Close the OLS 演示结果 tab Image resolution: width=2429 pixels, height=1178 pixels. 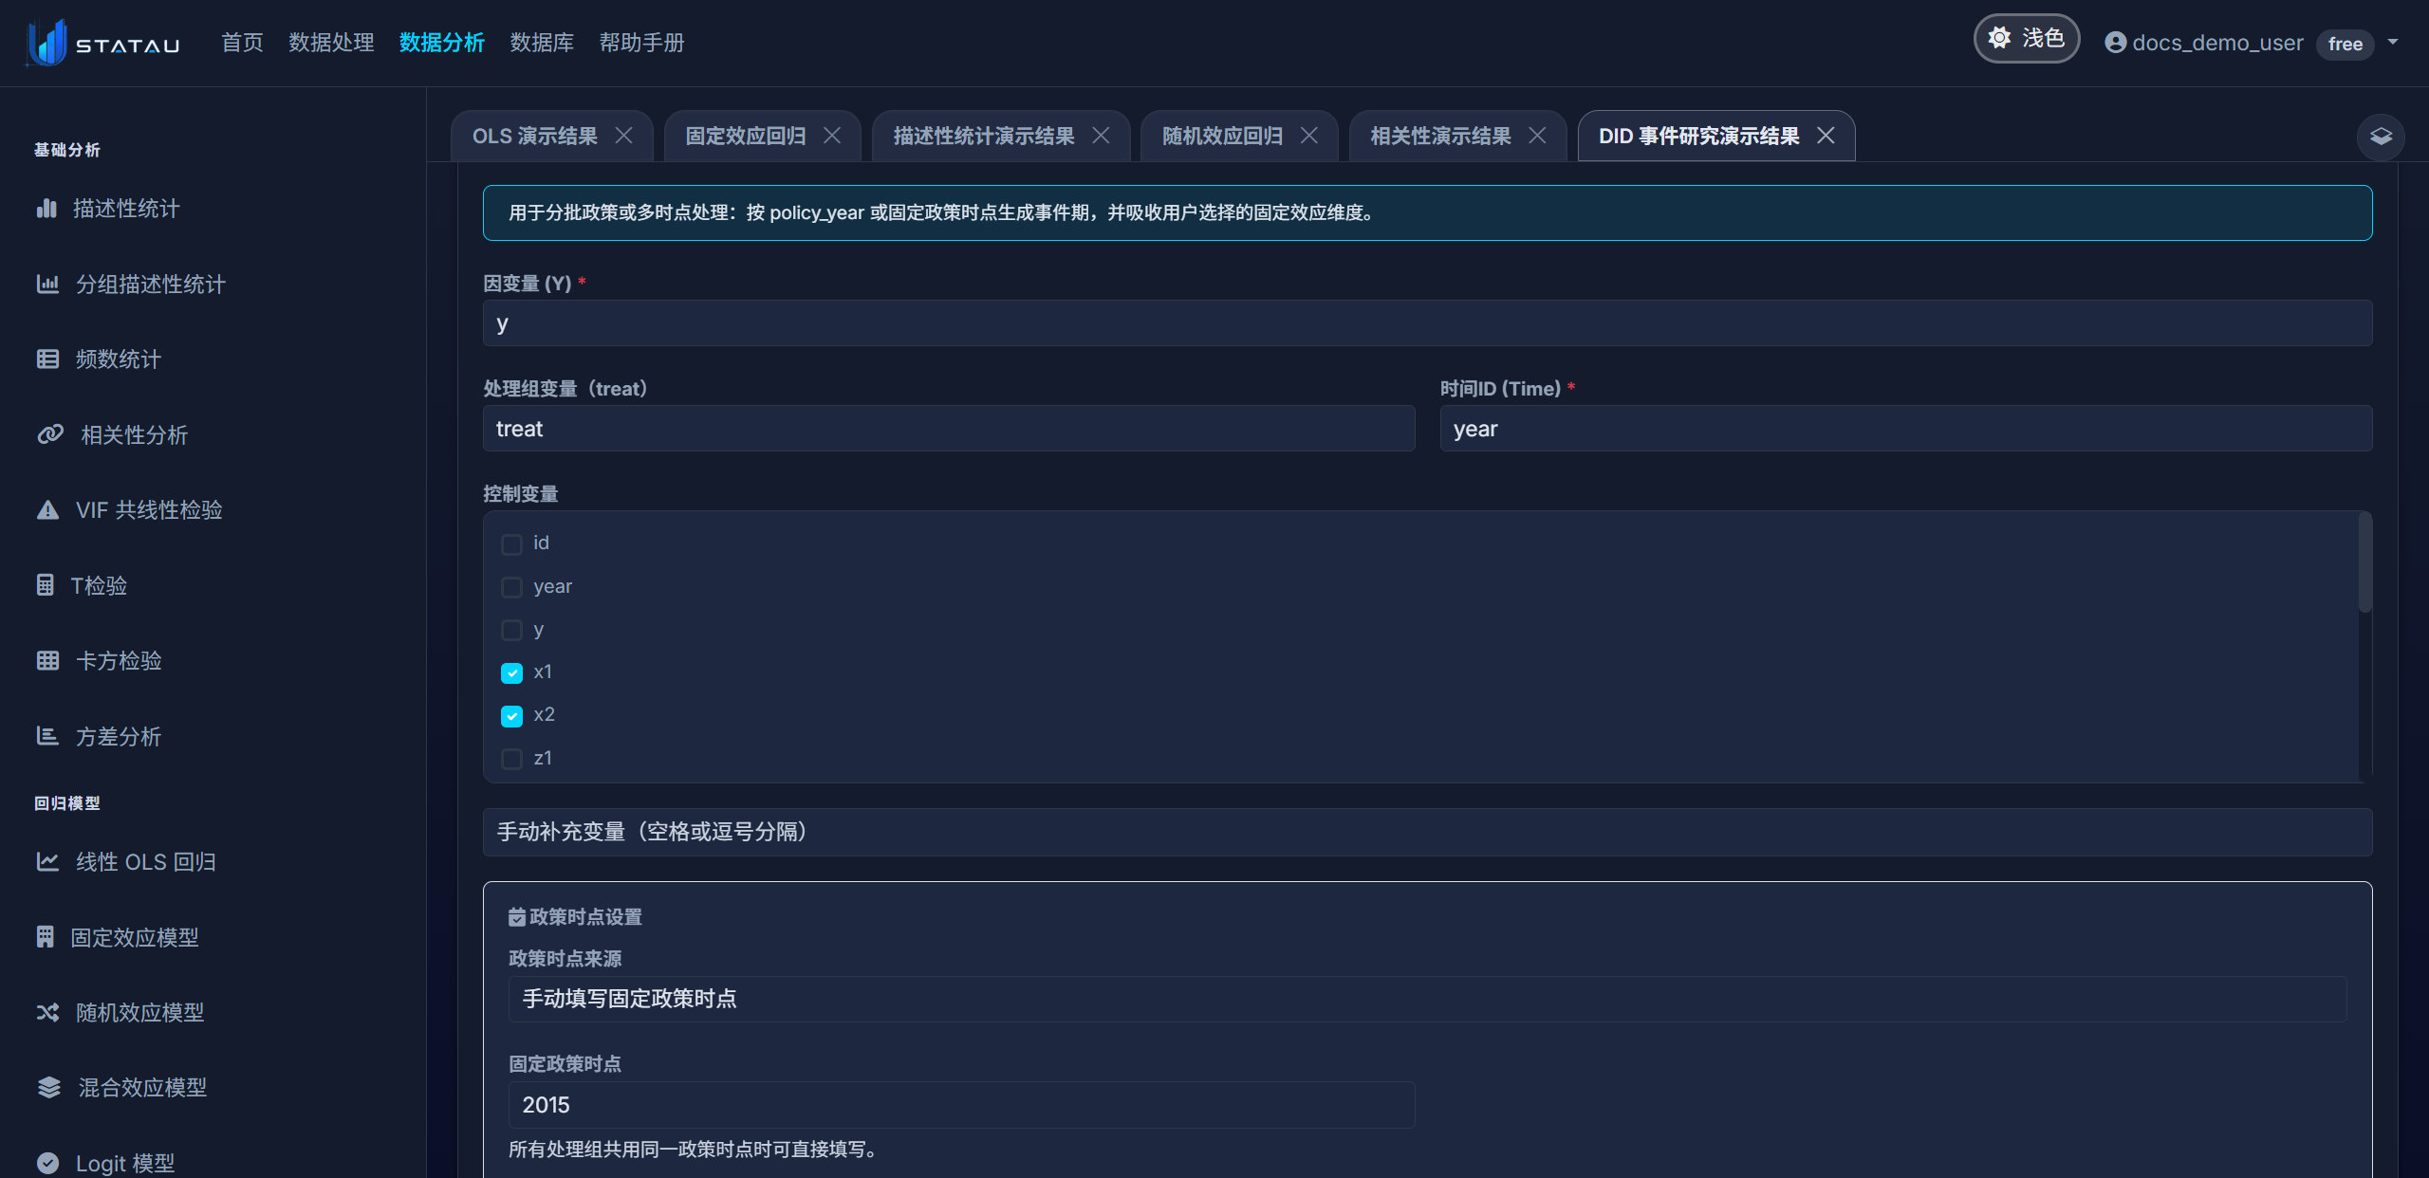pyautogui.click(x=623, y=136)
